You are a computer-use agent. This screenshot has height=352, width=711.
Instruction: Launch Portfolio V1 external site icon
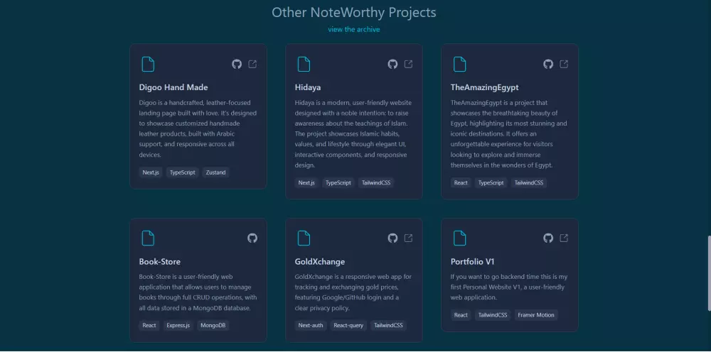pyautogui.click(x=565, y=238)
